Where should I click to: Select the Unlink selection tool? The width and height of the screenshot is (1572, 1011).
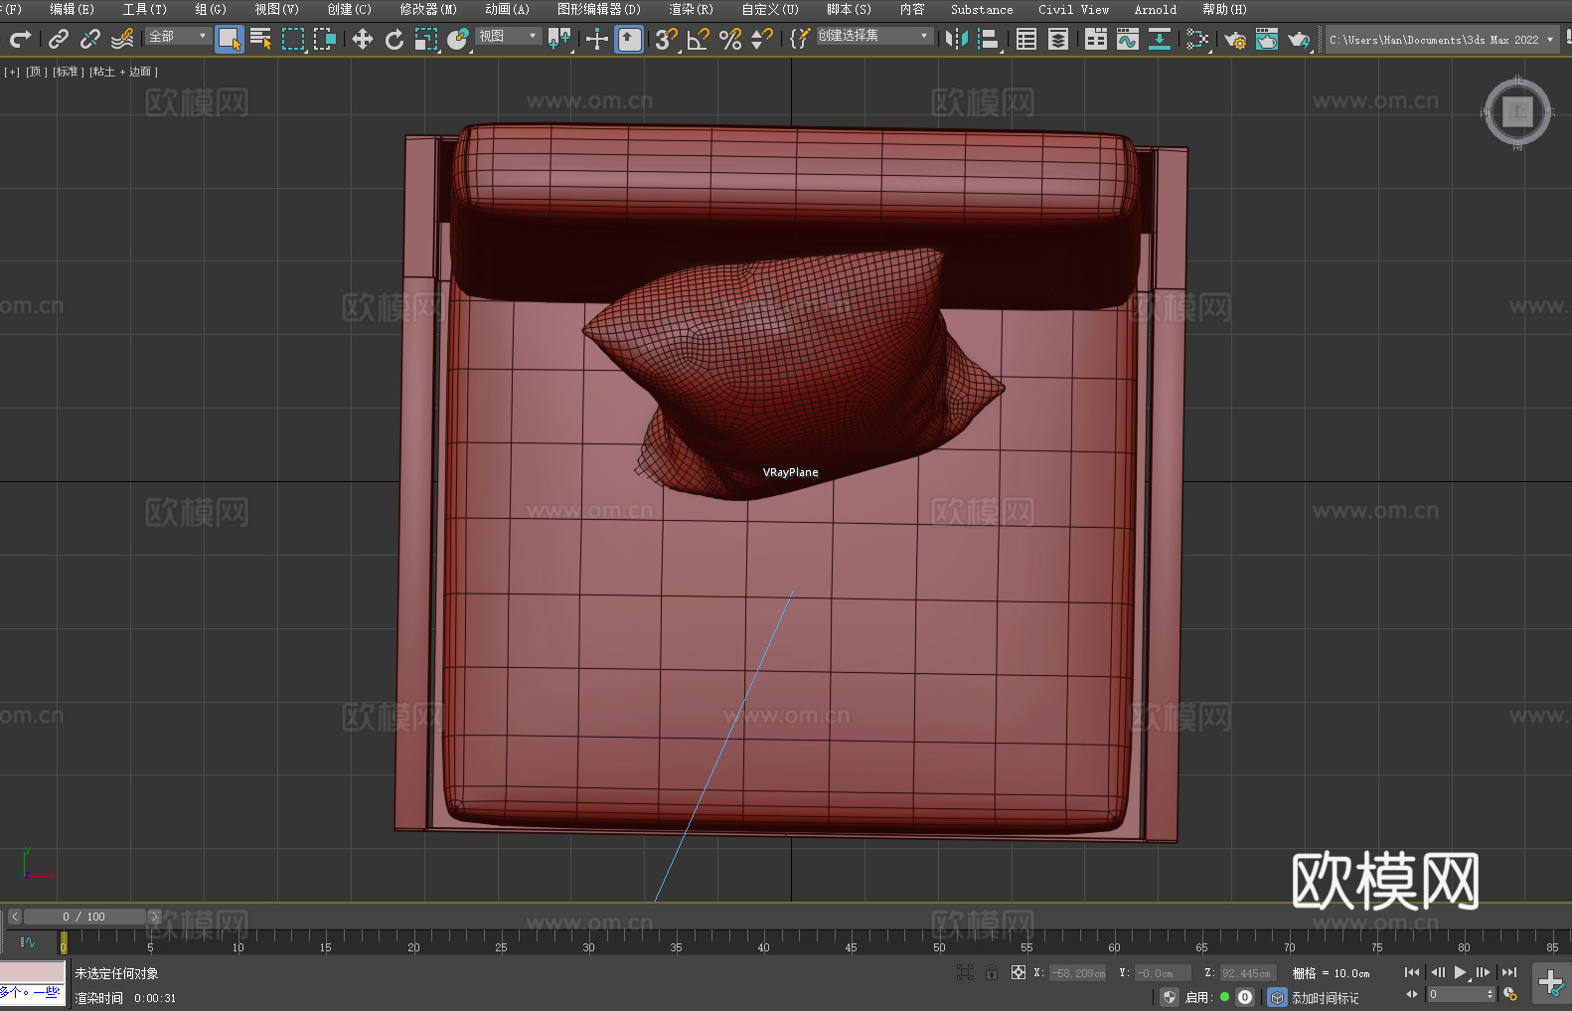[90, 39]
